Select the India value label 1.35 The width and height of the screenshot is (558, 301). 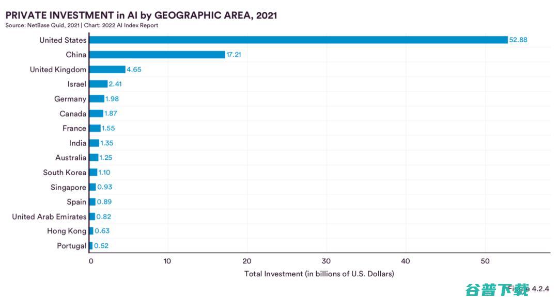tap(108, 143)
